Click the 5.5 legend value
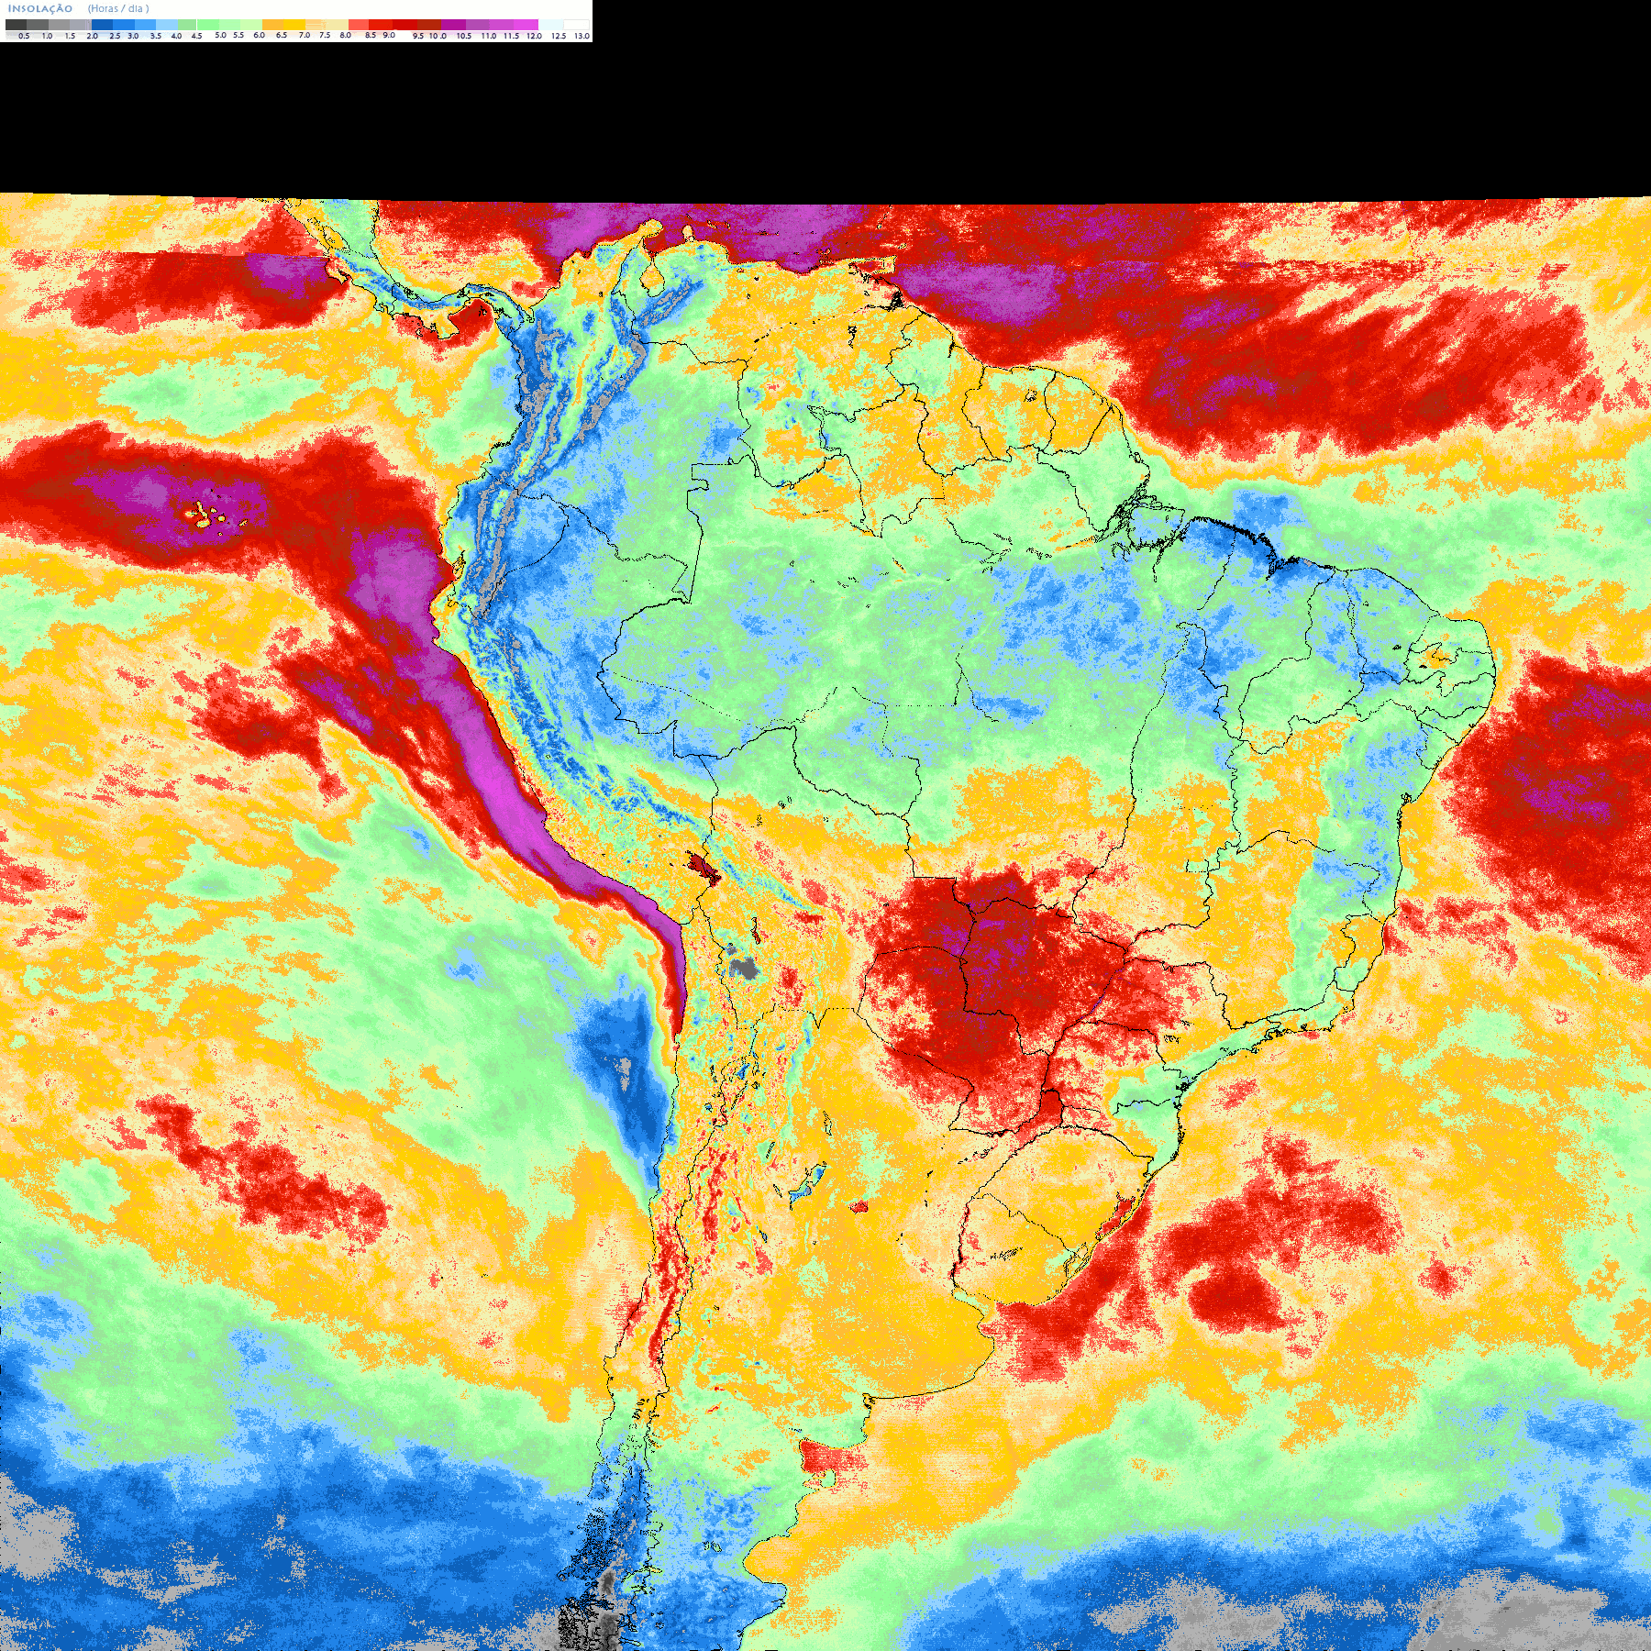The height and width of the screenshot is (1651, 1651). tap(238, 35)
